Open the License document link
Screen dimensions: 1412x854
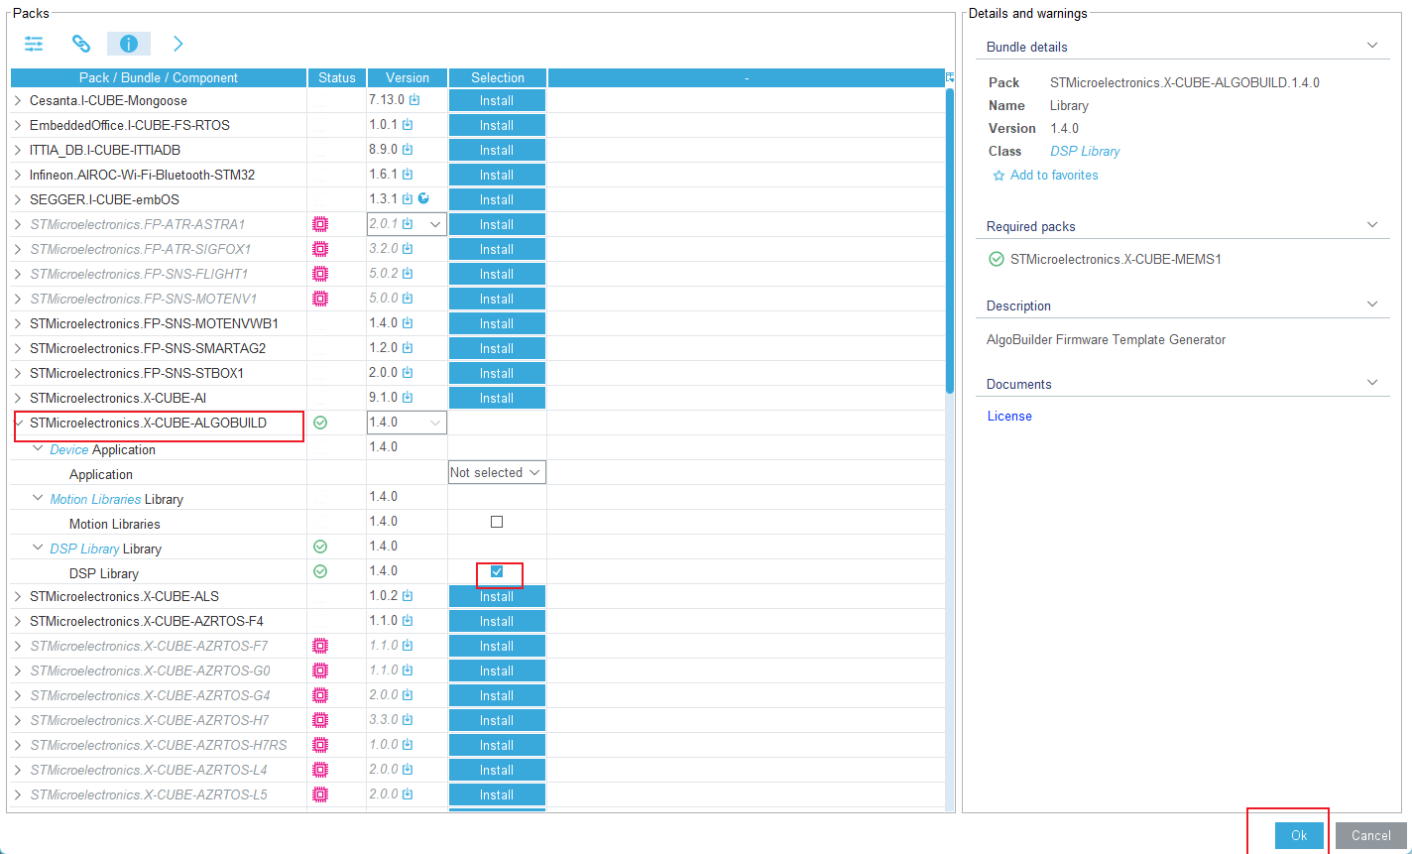coord(1009,417)
